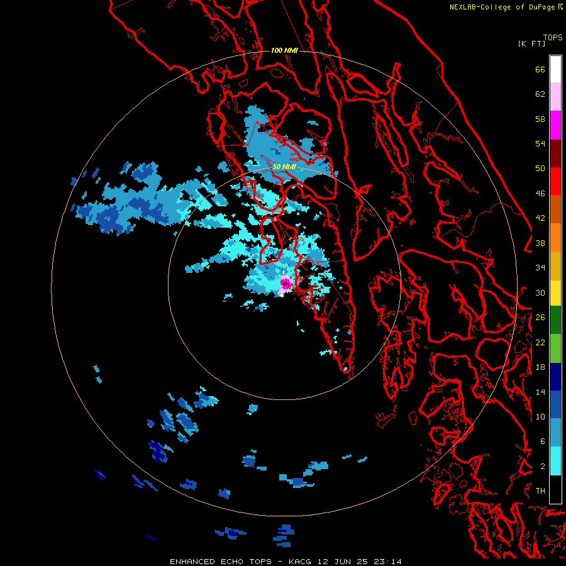Click the "50" legend label
Image resolution: width=566 pixels, height=566 pixels.
tap(540, 169)
